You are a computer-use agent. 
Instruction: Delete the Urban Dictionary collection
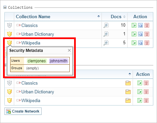point(147,34)
